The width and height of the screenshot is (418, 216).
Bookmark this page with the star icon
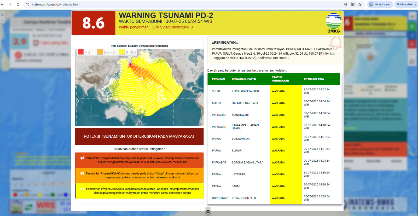point(360,4)
